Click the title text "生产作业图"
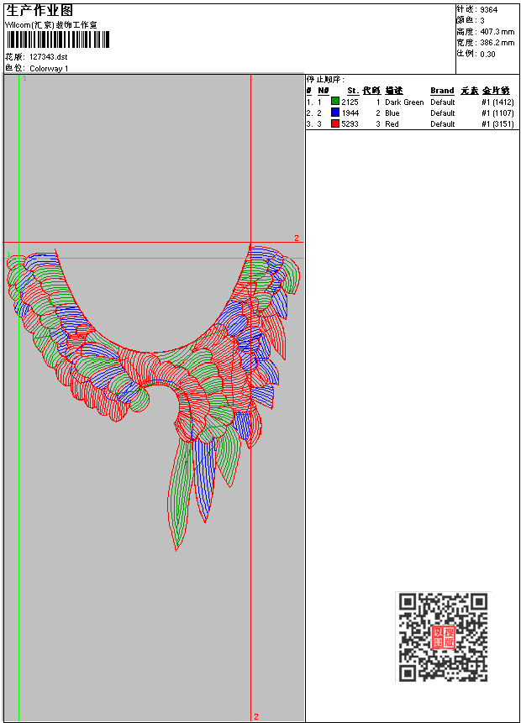521x723 pixels. pyautogui.click(x=39, y=11)
